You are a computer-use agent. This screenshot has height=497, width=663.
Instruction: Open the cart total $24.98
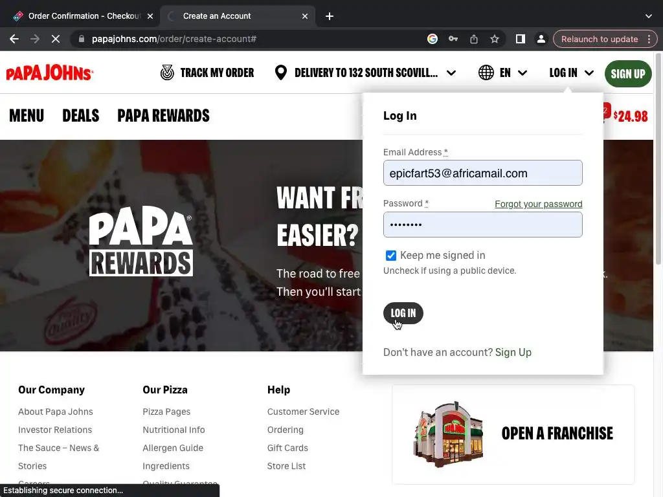pyautogui.click(x=631, y=116)
